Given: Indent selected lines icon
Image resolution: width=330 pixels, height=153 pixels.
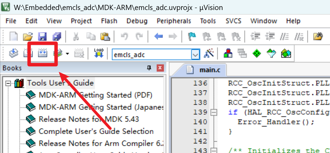Looking at the screenshot, I should 255,36.
